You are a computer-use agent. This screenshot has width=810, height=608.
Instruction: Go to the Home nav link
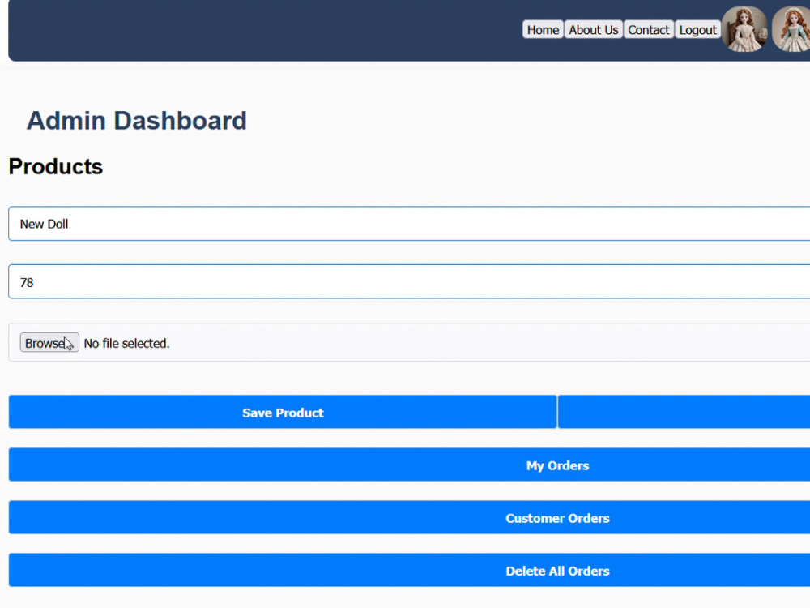(x=543, y=30)
